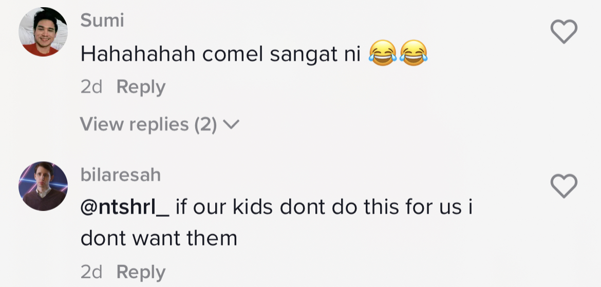Open the @ntshrl_ mention
The image size is (601, 287).
click(125, 207)
